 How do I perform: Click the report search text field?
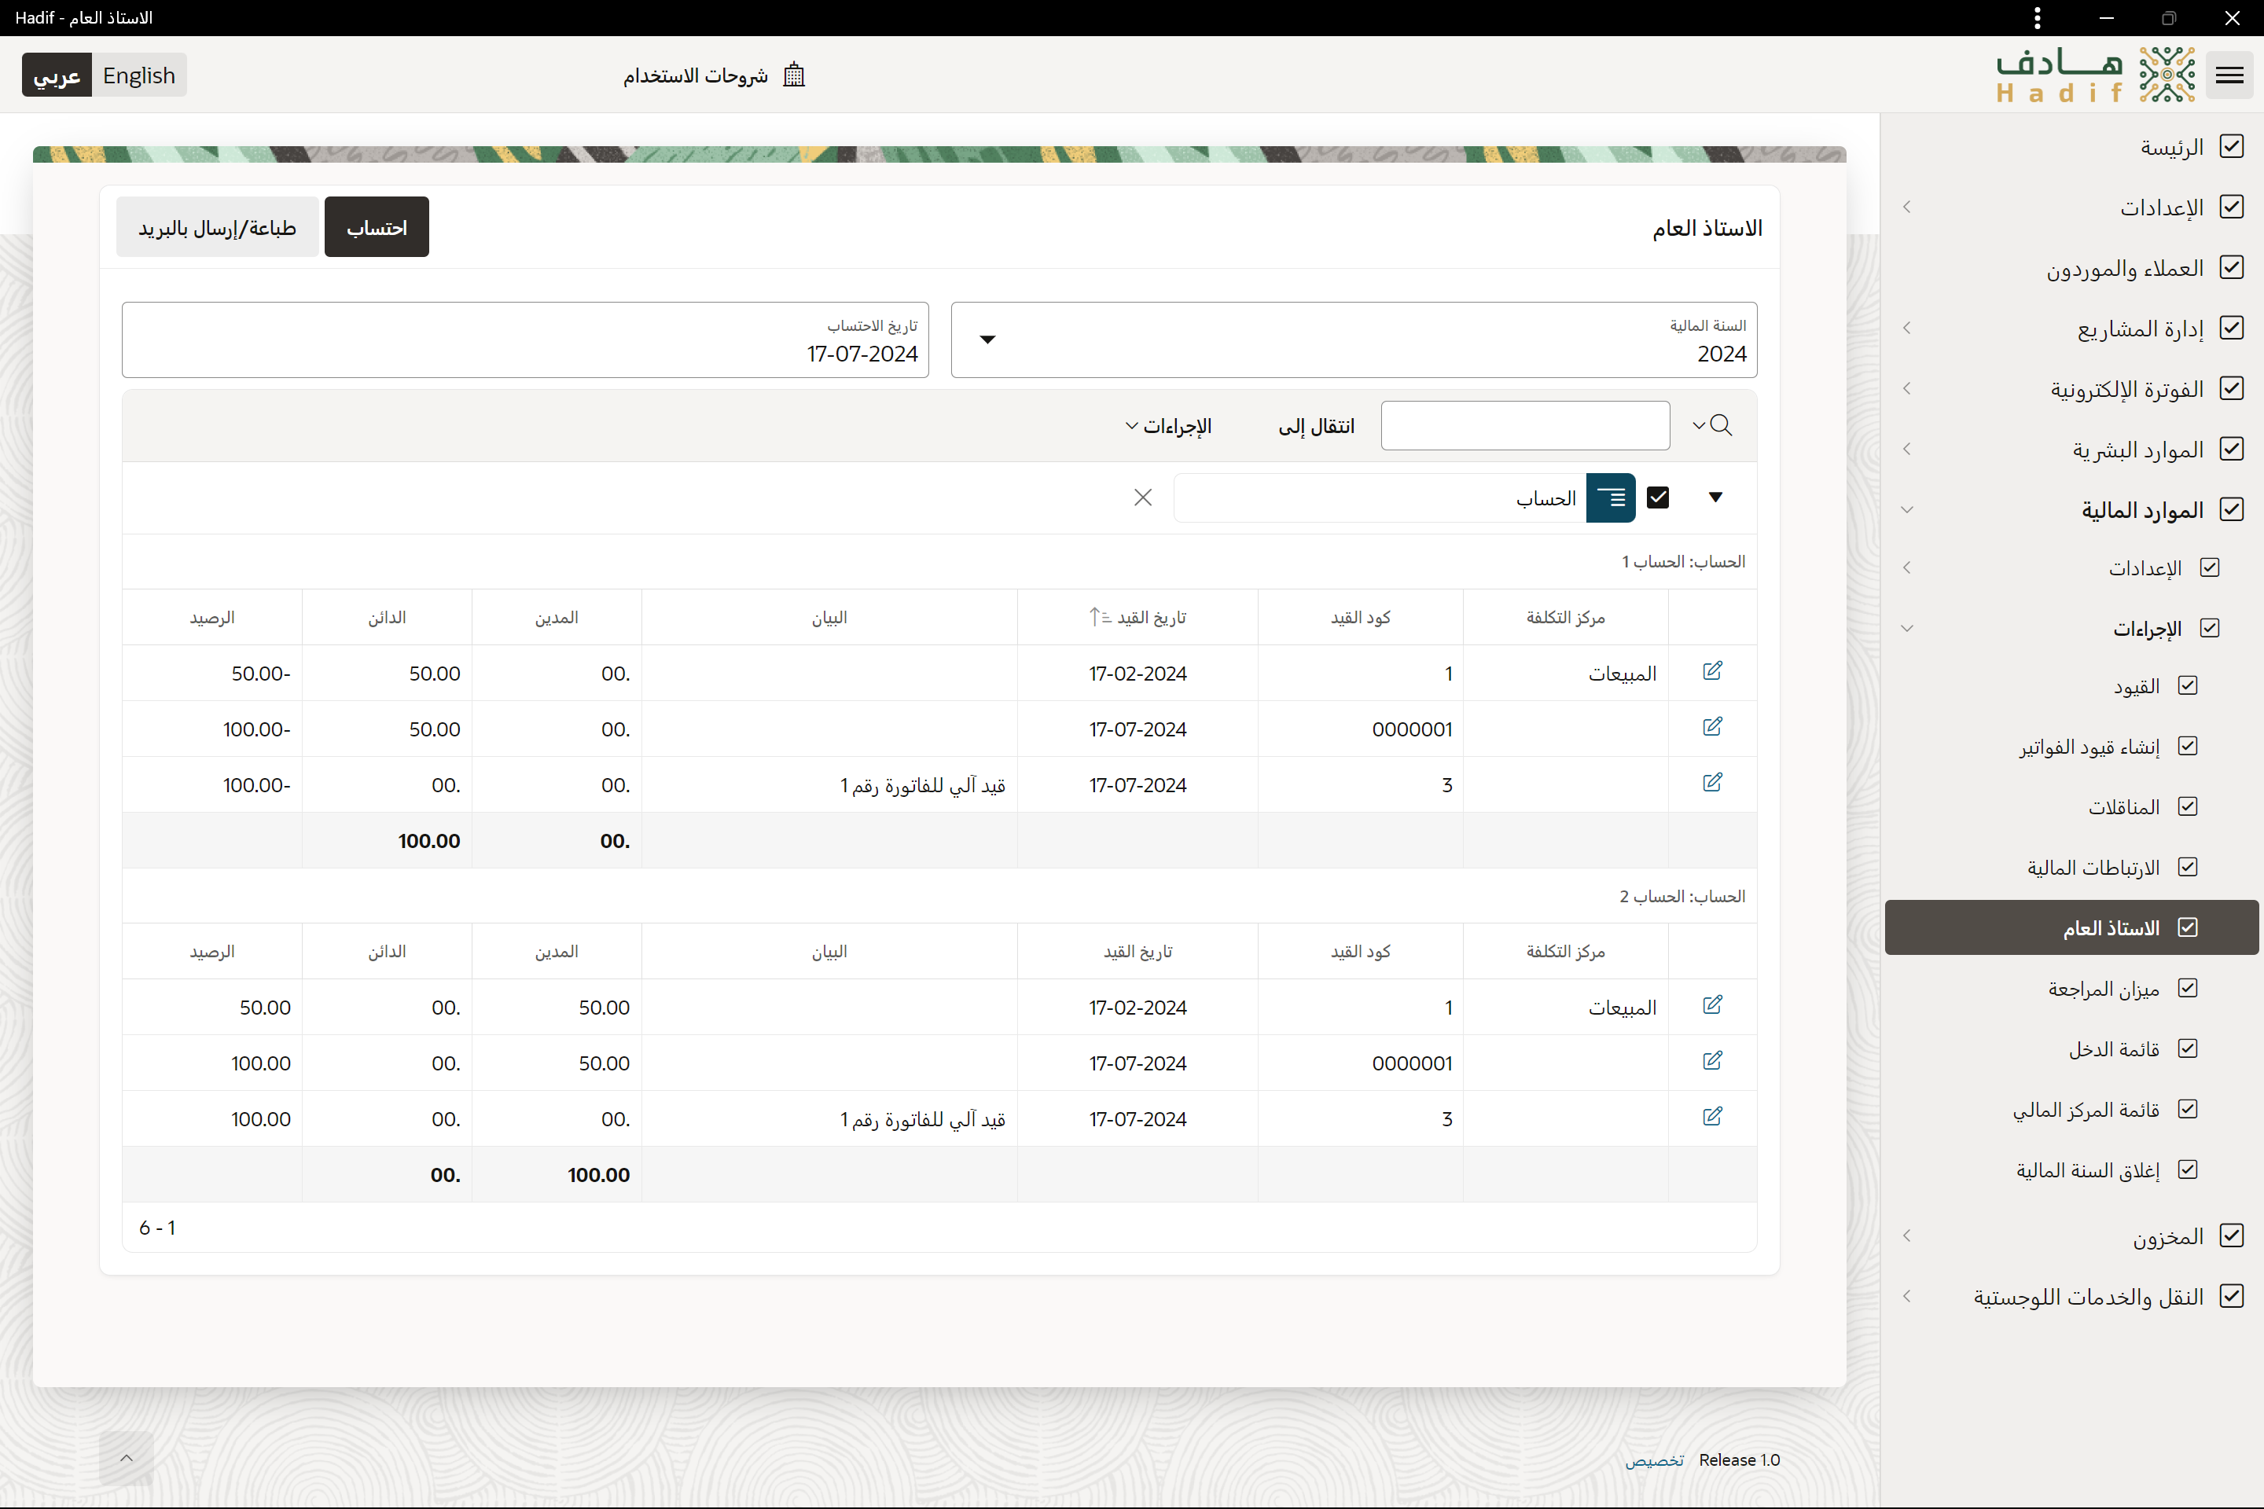click(1525, 425)
